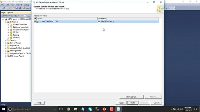
Task: Click the [dbo].[TestData_1] destination cell
Action: 128,21
